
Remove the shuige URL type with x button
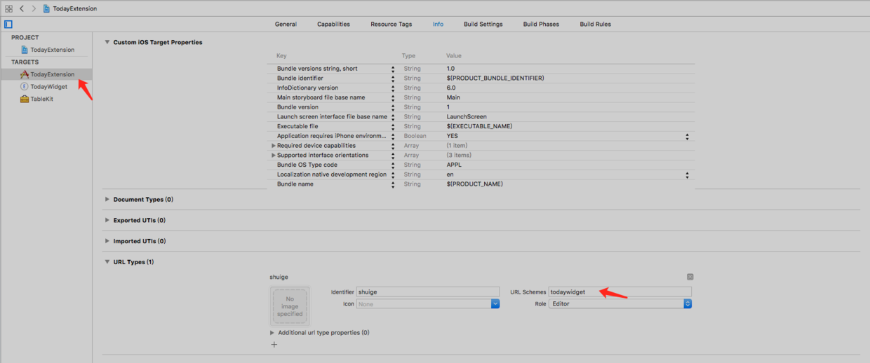[690, 278]
